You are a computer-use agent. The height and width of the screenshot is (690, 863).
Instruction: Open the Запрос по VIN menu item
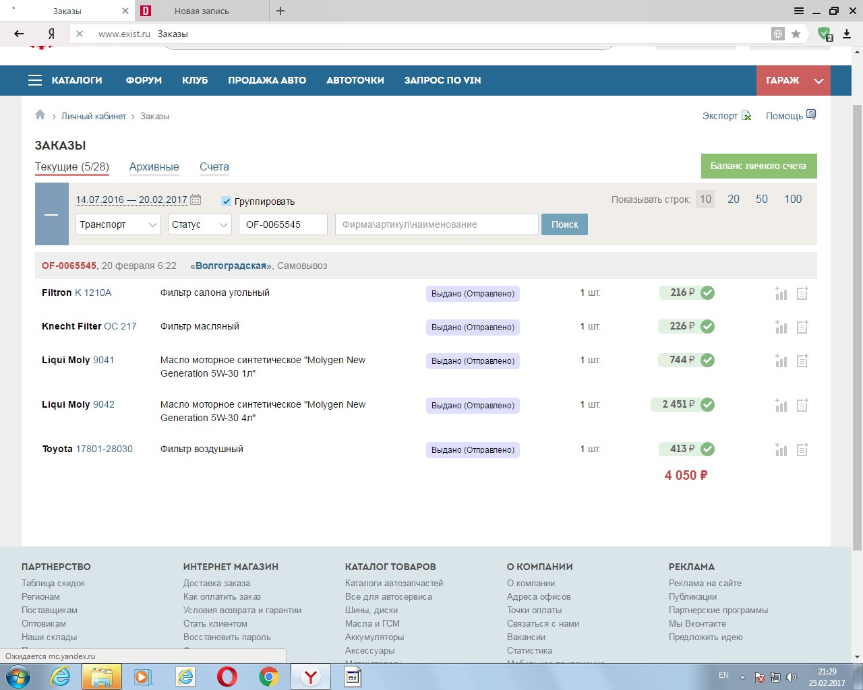coord(443,80)
